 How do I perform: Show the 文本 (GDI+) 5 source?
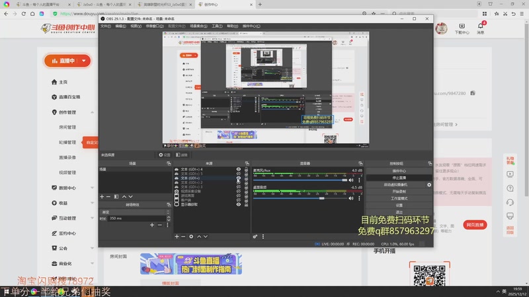pyautogui.click(x=239, y=174)
